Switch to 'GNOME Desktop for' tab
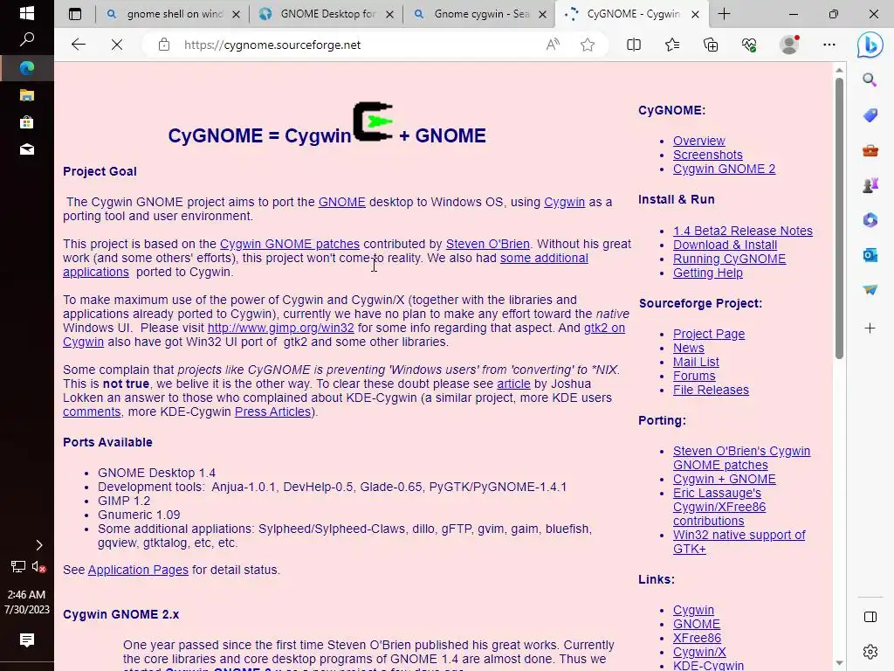Screen dimensions: 894x671 [327, 14]
